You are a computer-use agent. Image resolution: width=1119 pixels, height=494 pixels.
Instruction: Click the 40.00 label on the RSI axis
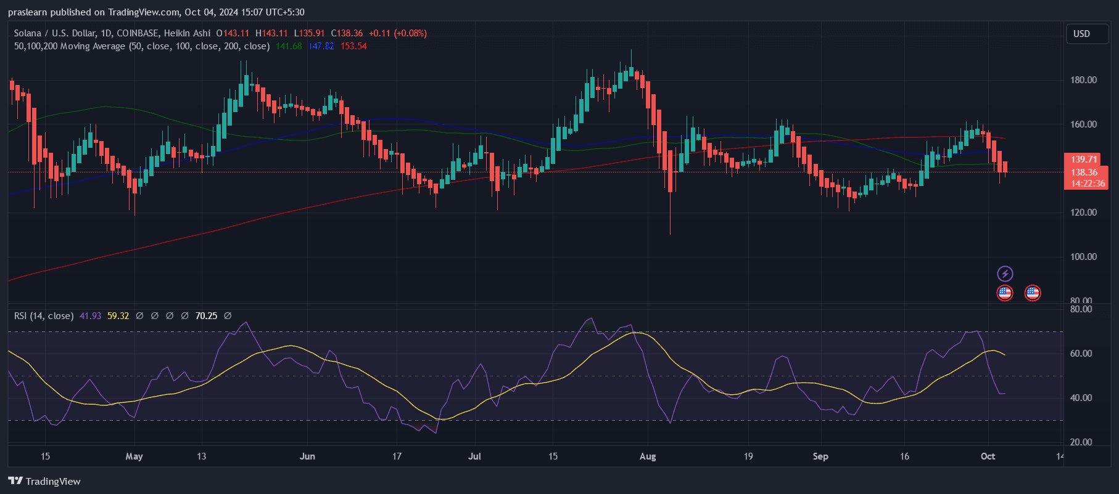point(1081,398)
